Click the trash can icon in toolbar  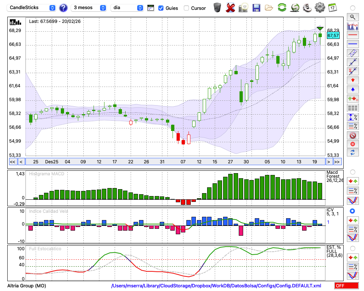(x=217, y=7)
